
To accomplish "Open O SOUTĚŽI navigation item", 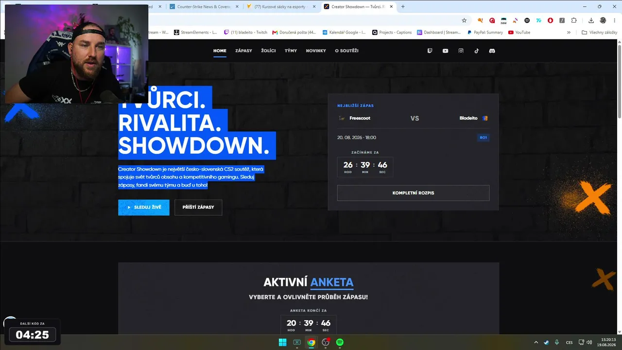I will click(x=346, y=51).
